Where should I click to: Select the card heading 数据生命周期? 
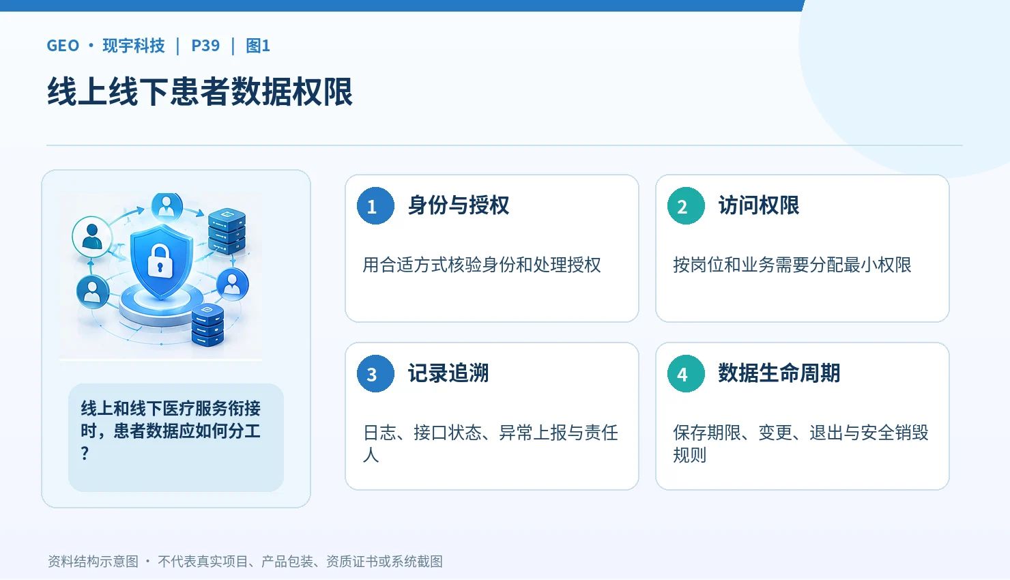tap(779, 373)
